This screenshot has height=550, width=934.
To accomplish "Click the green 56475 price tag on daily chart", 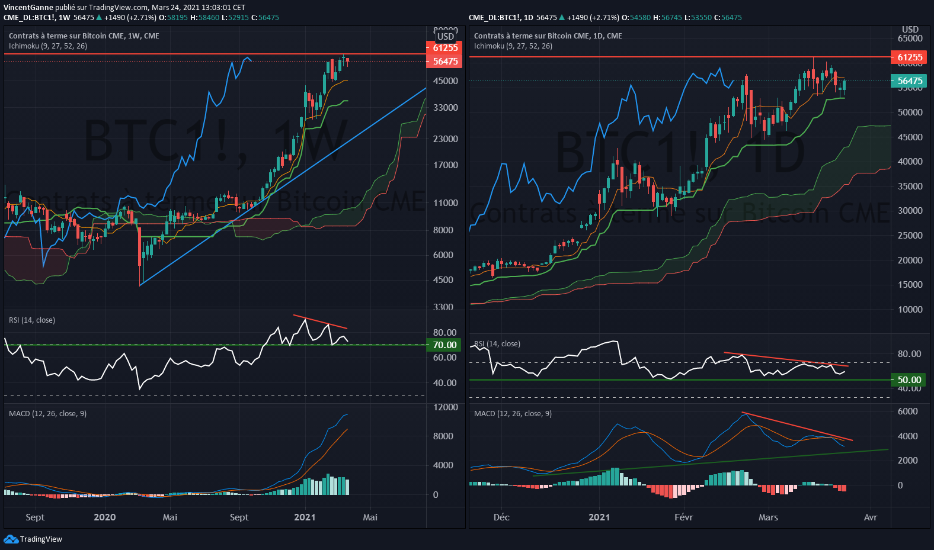I will click(909, 81).
